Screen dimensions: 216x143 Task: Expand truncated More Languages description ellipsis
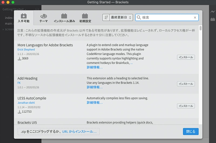coord(131,63)
